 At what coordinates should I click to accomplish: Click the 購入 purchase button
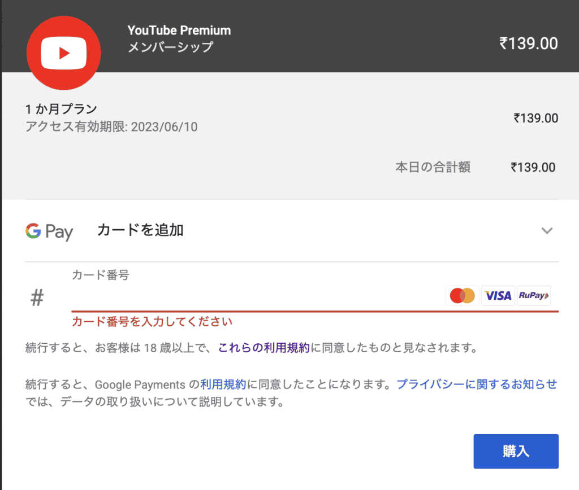(x=516, y=451)
